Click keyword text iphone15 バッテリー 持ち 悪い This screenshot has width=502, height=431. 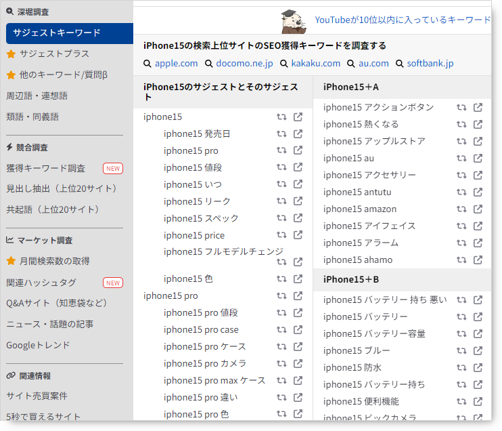click(385, 300)
